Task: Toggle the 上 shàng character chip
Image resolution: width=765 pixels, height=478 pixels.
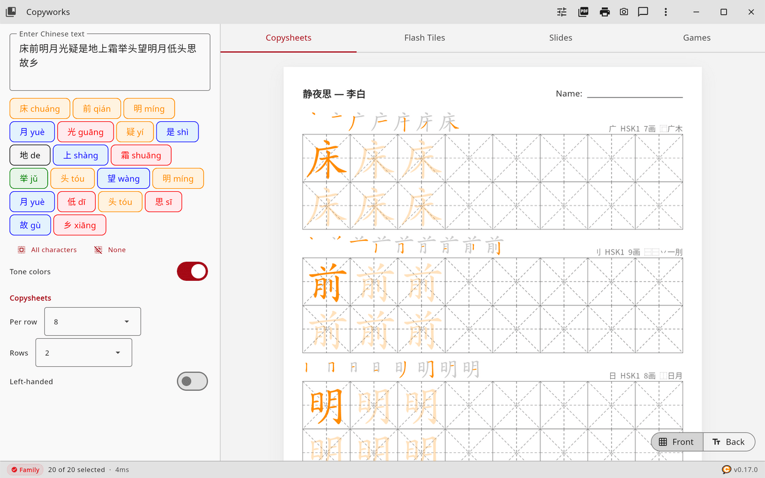Action: (x=81, y=155)
